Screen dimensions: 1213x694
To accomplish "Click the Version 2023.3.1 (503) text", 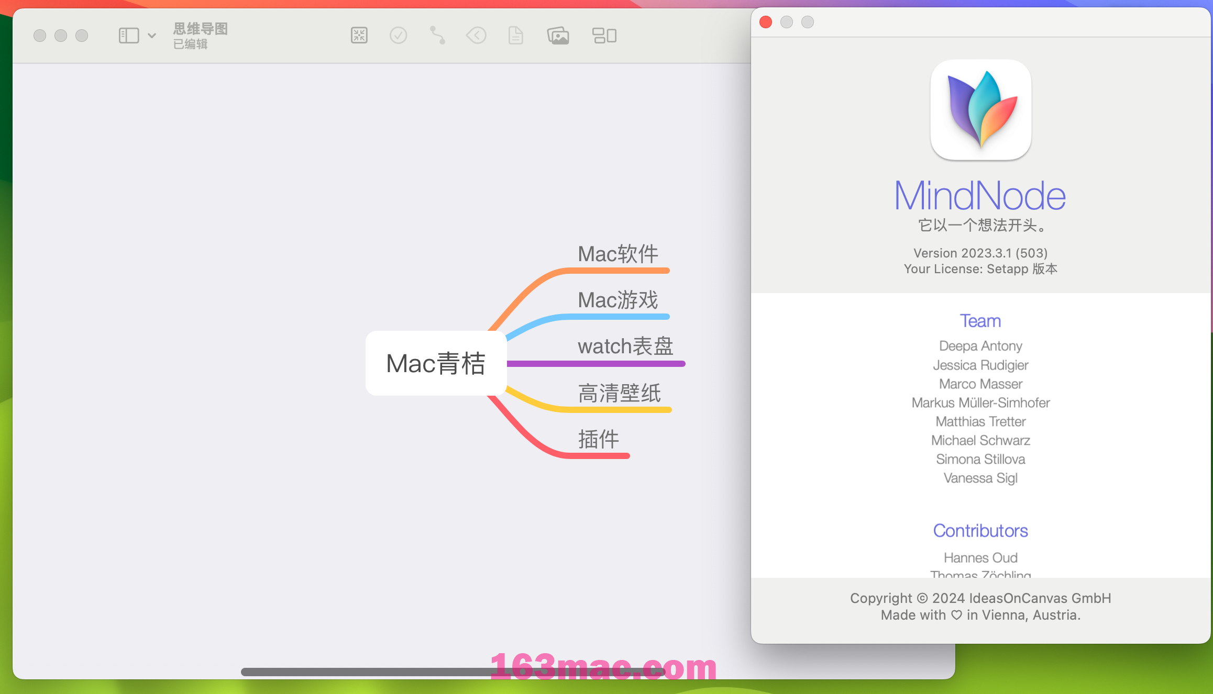I will click(980, 253).
